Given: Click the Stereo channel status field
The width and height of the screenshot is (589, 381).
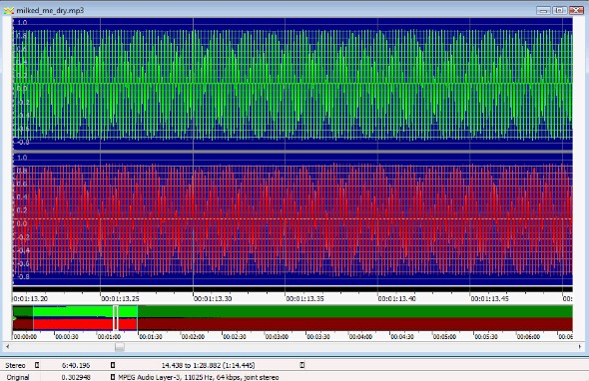Looking at the screenshot, I should click(15, 365).
